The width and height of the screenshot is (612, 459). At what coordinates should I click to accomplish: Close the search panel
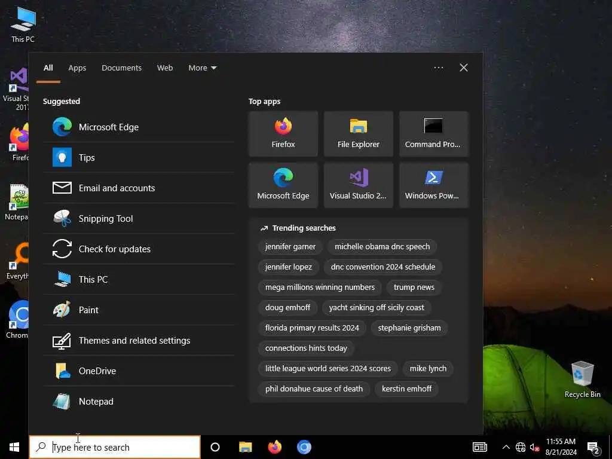pos(463,68)
